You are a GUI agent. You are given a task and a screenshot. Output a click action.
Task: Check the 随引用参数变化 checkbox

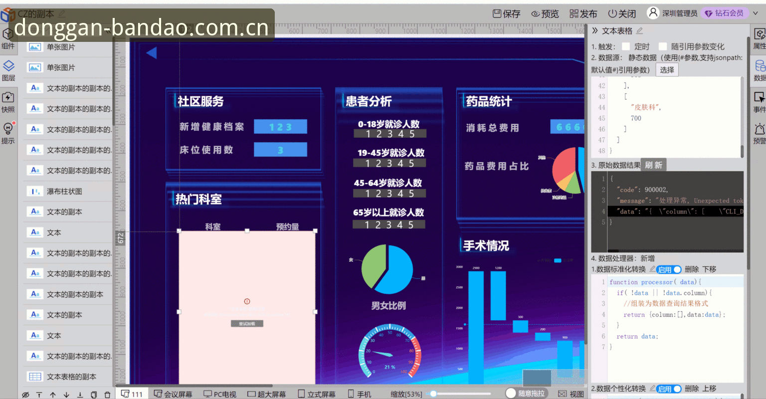point(663,46)
